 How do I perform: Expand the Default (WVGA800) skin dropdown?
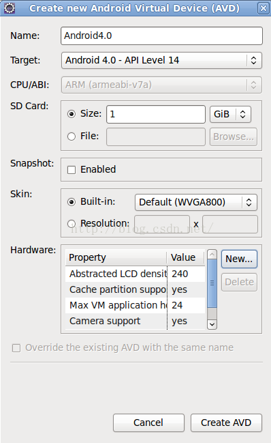196,202
